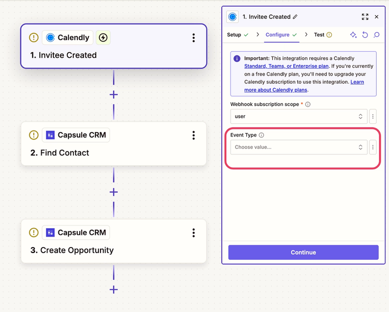The image size is (389, 312).
Task: Click the comment bubble icon in panel toolbar
Action: click(377, 34)
